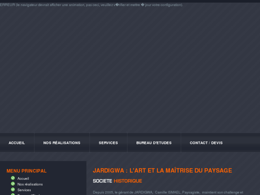Image resolution: width=260 pixels, height=195 pixels.
Task: Click the ERREUR animation message text
Action: (x=92, y=5)
